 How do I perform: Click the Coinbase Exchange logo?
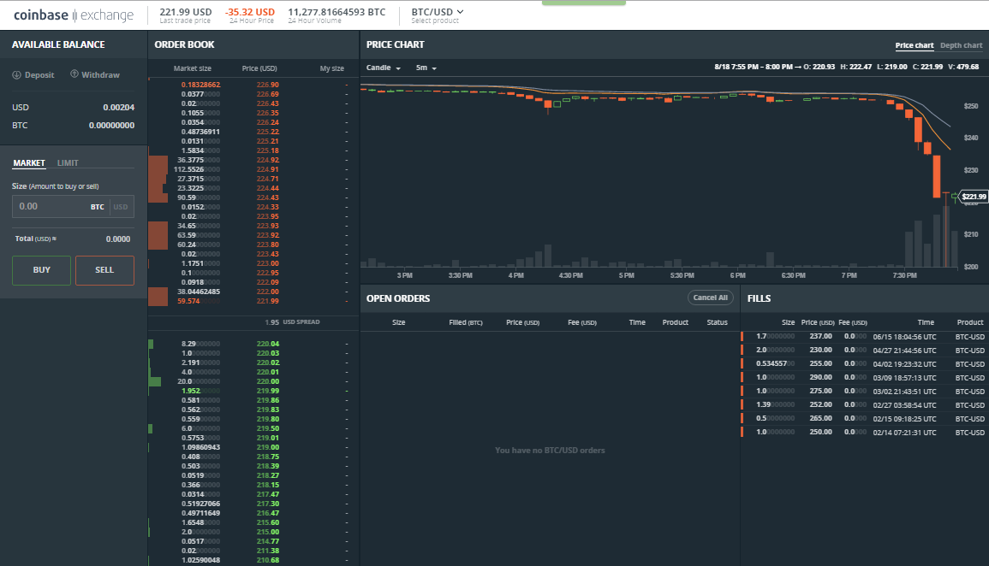74,15
